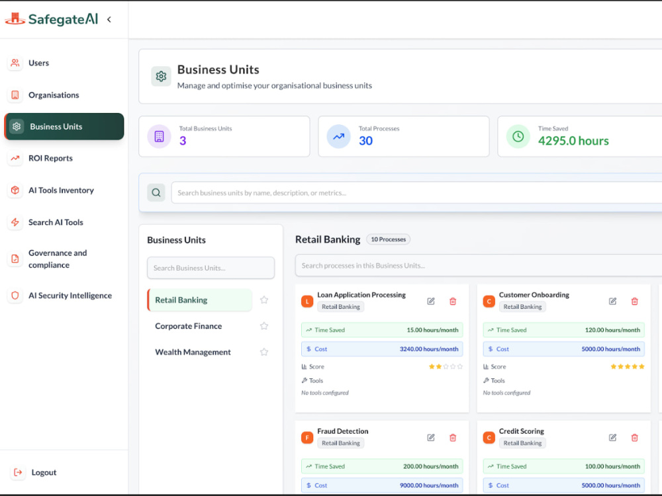Click the Credit Scoring C avatar
The height and width of the screenshot is (496, 662).
tap(489, 437)
